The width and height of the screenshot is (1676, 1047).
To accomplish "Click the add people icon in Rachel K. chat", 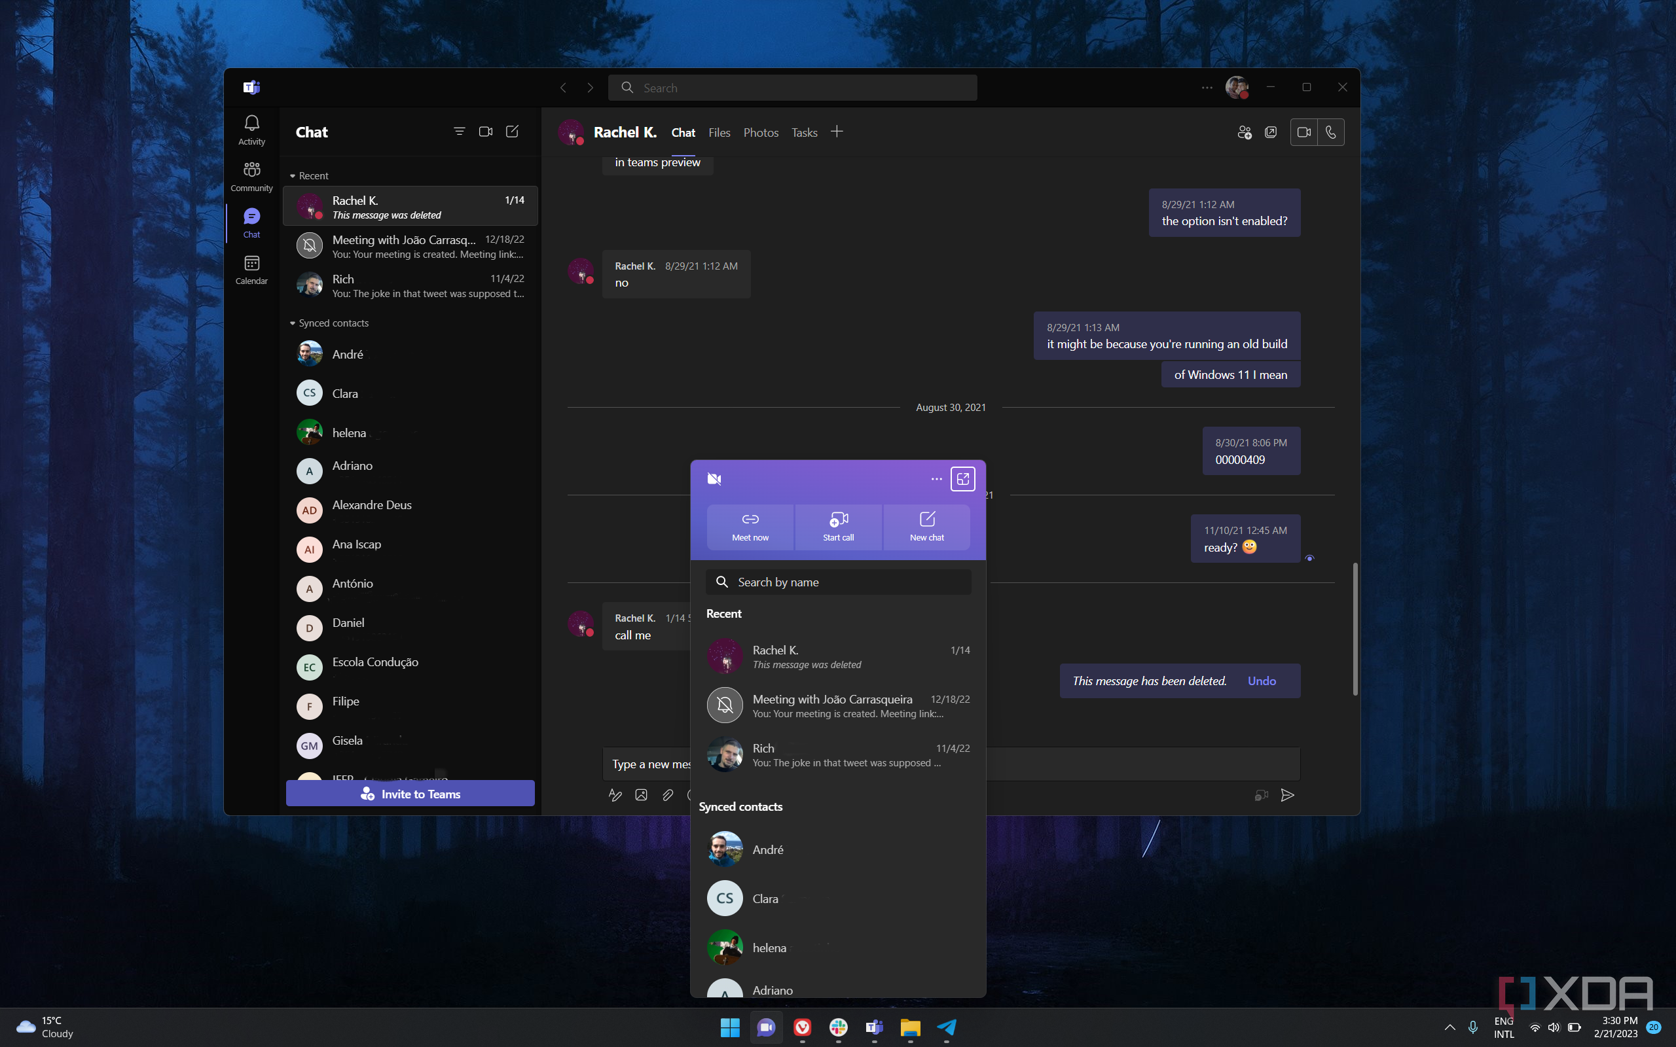I will [x=1245, y=132].
